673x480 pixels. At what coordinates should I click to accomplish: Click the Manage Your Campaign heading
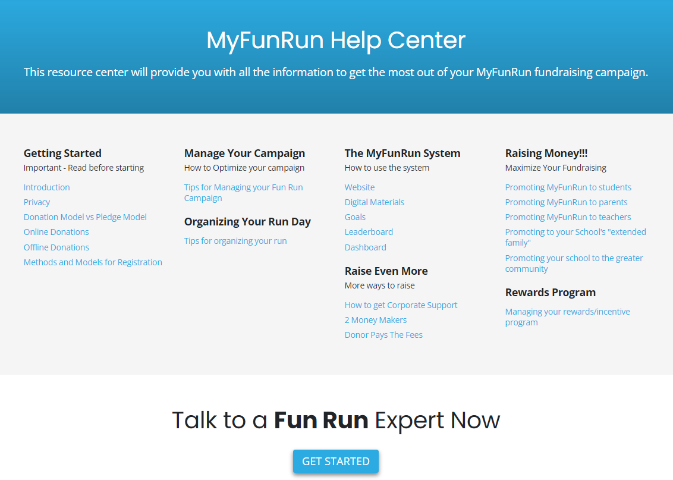point(245,153)
